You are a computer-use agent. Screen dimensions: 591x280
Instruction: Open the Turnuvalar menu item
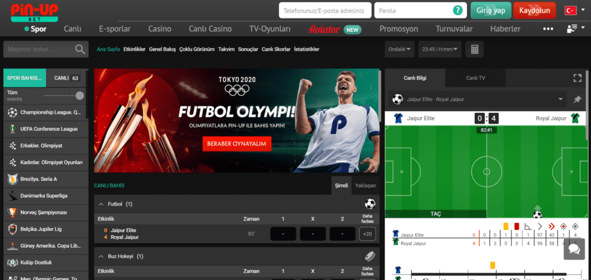(454, 29)
